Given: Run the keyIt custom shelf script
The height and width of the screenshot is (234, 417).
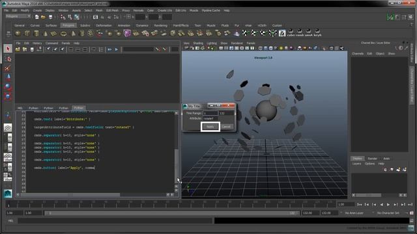Looking at the screenshot, I should coord(317,33).
